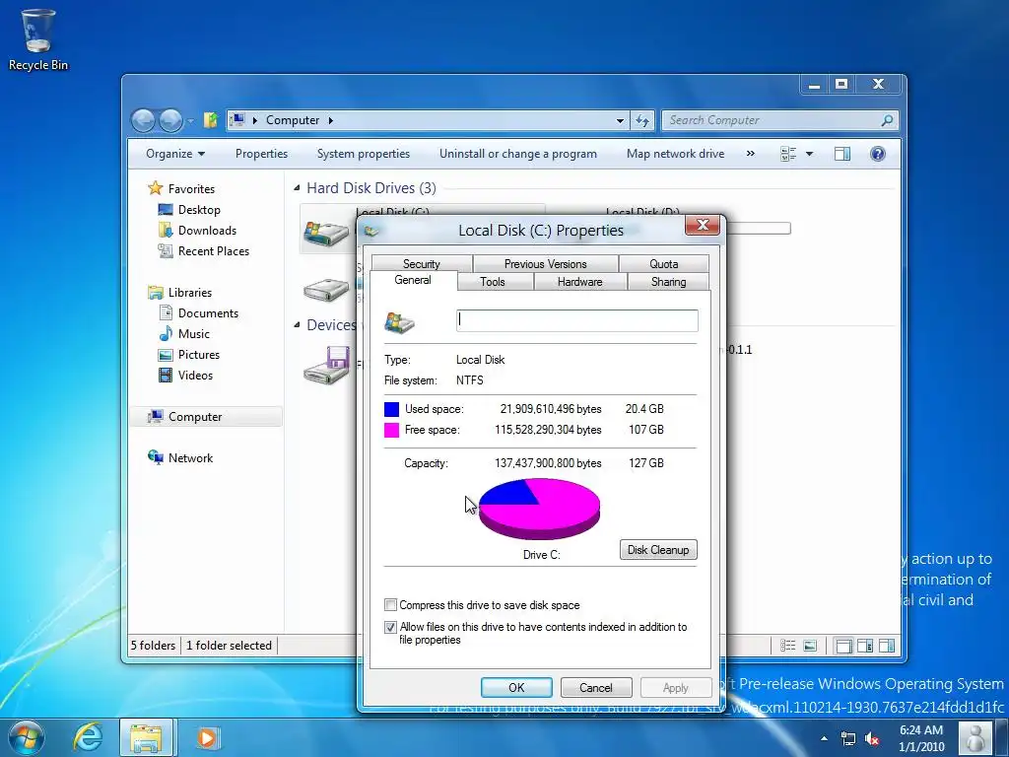Open the Recycle Bin desktop icon
1009x757 pixels.
click(x=38, y=38)
